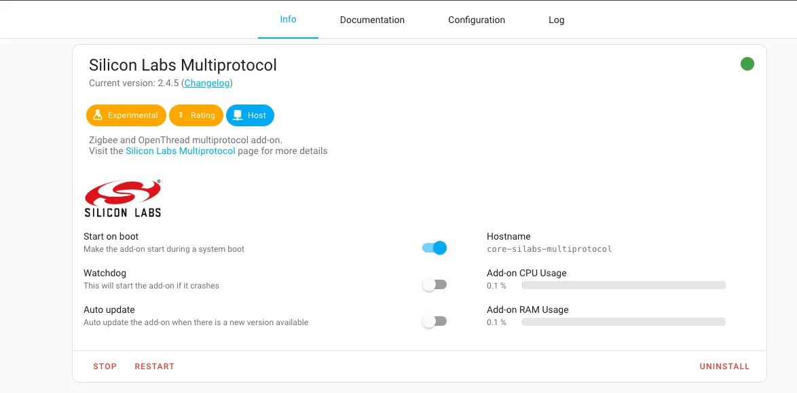The image size is (797, 393).
Task: Turn on the Auto update toggle
Action: tap(434, 321)
